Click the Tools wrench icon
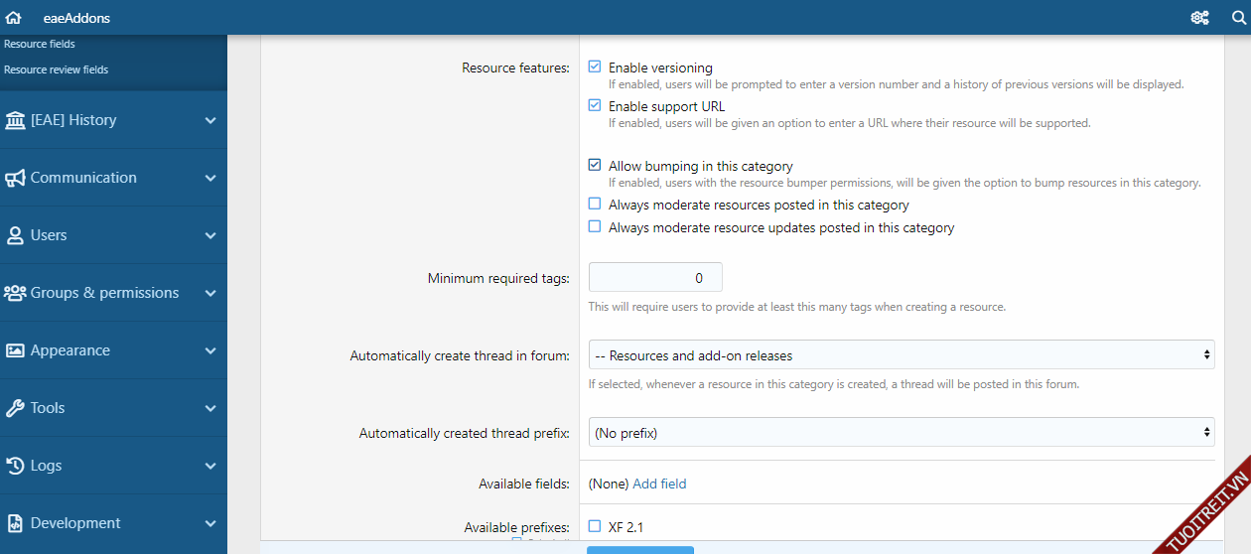1251x554 pixels. pos(15,408)
